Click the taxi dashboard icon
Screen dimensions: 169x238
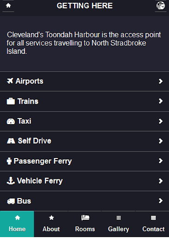coord(11,121)
